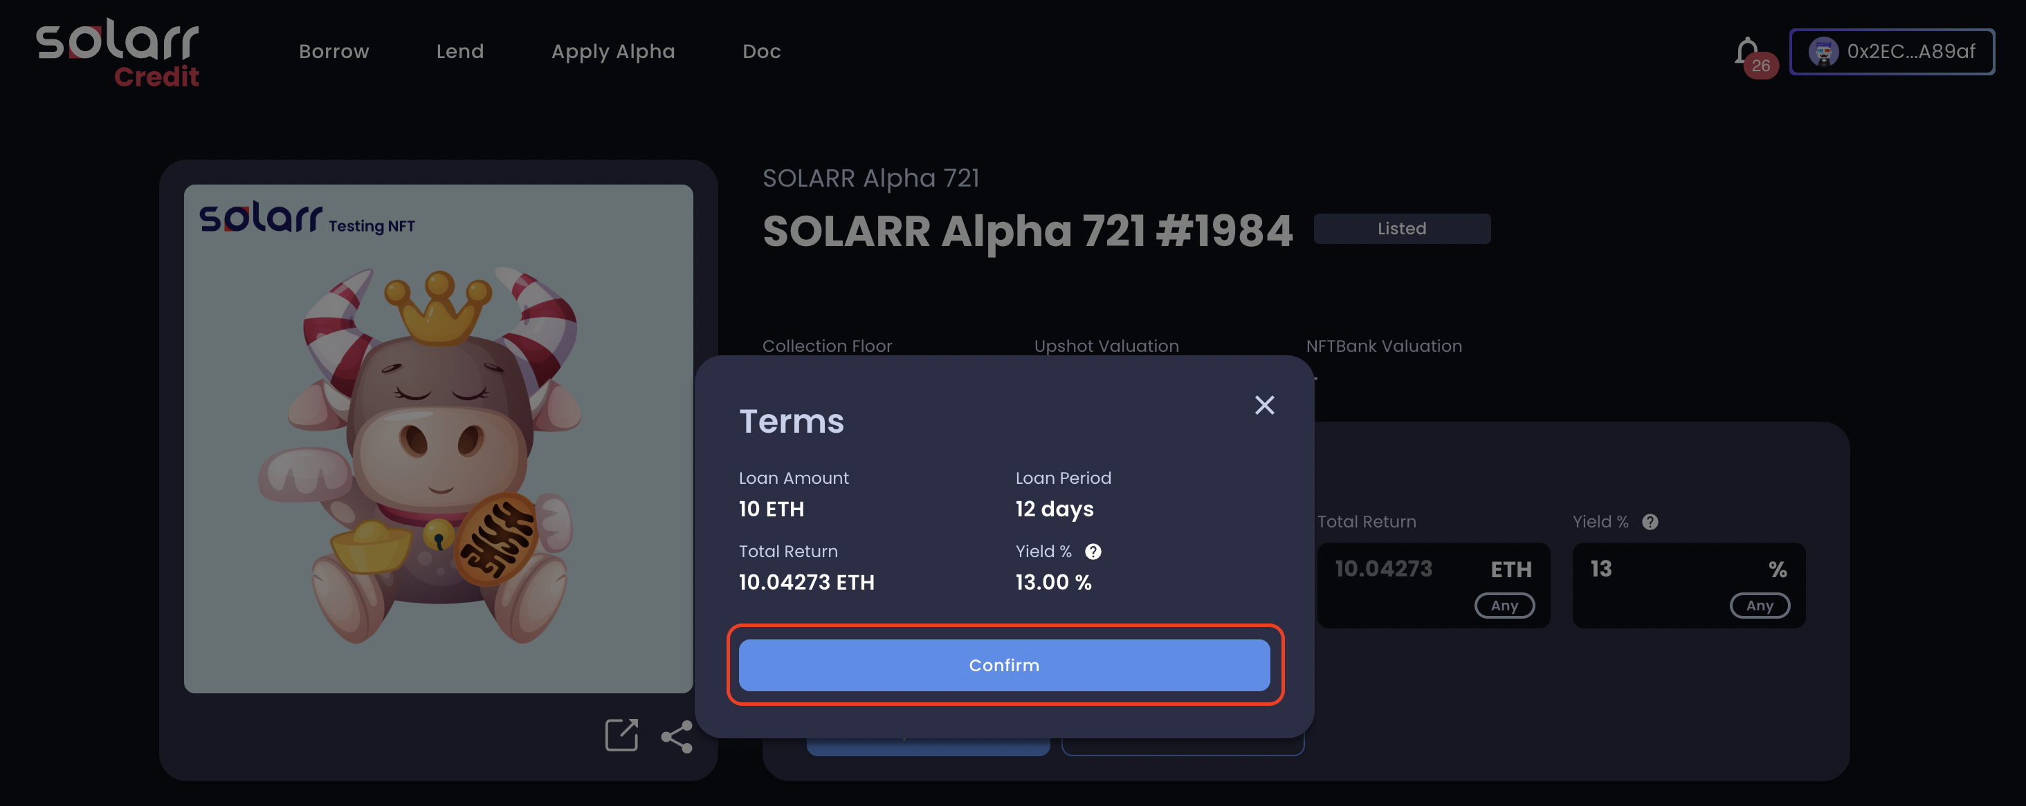Toggle Any under Yield % field

pos(1759,605)
